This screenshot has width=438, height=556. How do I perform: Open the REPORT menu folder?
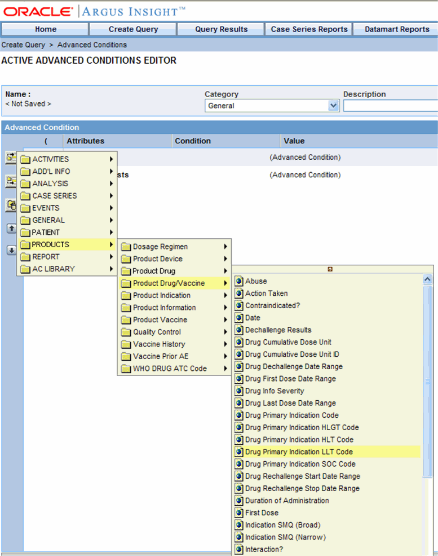(67, 257)
